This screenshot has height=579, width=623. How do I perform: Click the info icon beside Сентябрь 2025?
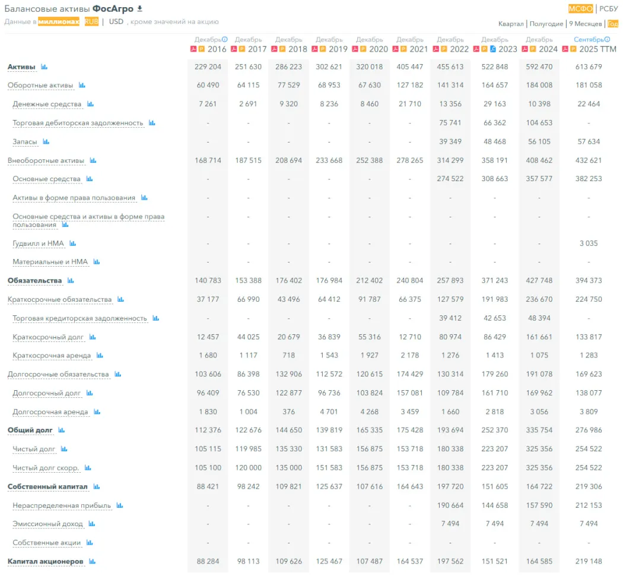pos(607,40)
